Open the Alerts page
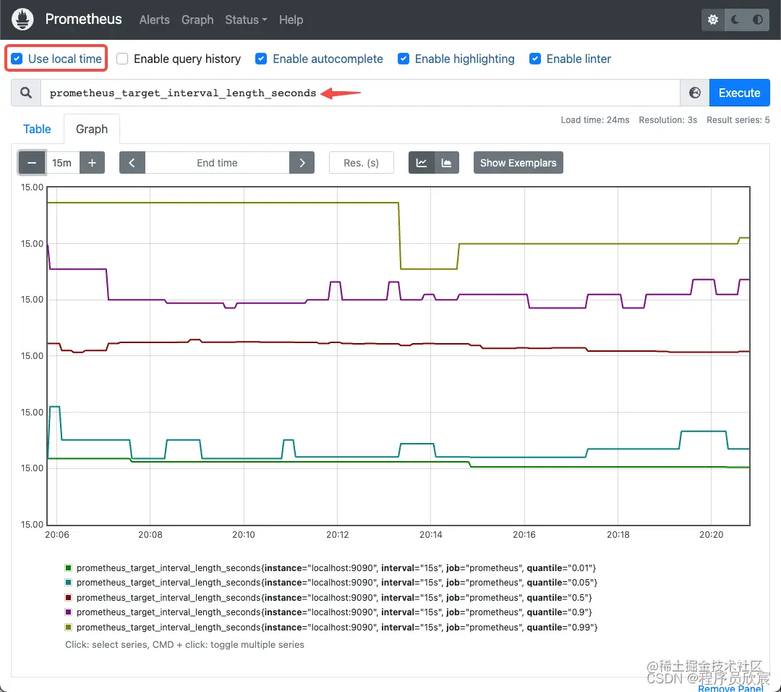 click(155, 20)
